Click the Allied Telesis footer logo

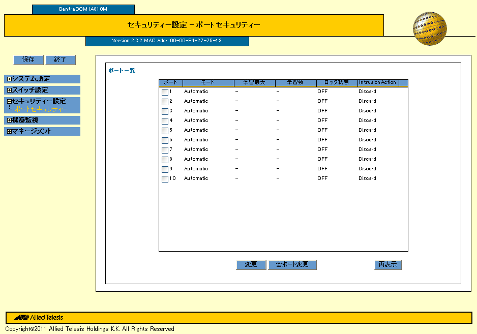click(38, 317)
